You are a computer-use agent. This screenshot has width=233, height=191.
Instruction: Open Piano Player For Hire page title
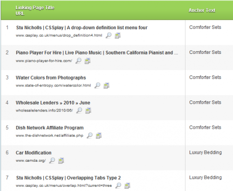pos(97,53)
